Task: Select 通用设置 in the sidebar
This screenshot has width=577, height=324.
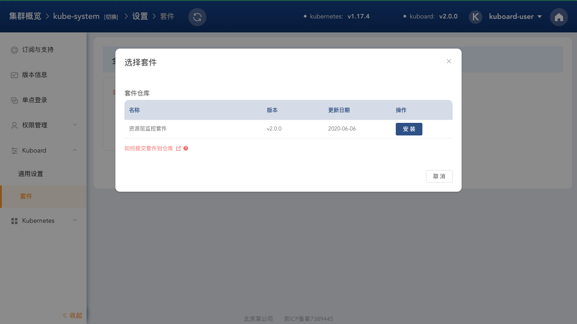Action: 31,174
